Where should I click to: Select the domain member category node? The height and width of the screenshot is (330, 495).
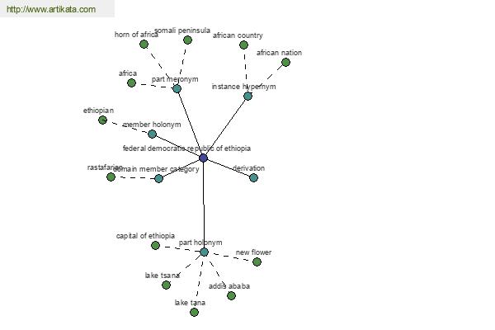(158, 179)
